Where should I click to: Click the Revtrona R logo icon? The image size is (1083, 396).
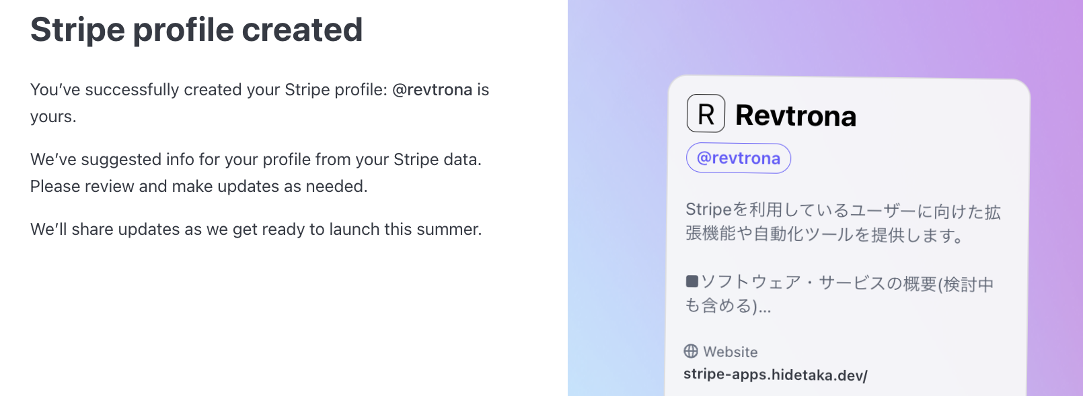point(706,113)
